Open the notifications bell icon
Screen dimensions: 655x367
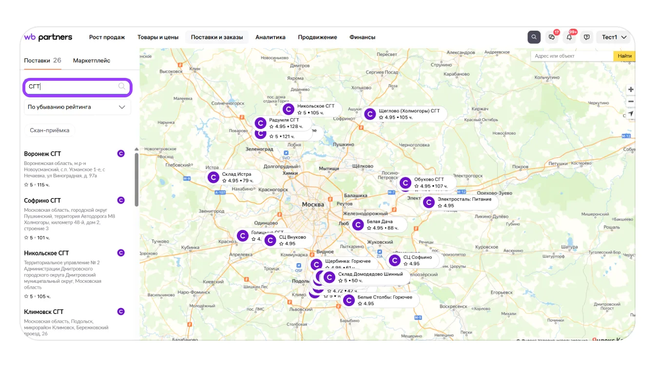coord(569,37)
